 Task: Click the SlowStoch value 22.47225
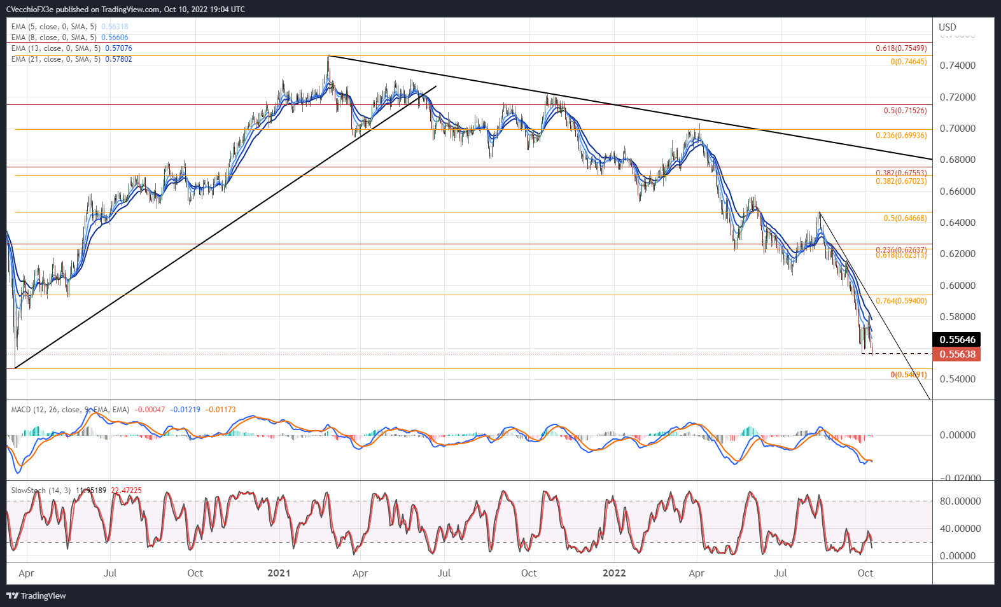(126, 491)
